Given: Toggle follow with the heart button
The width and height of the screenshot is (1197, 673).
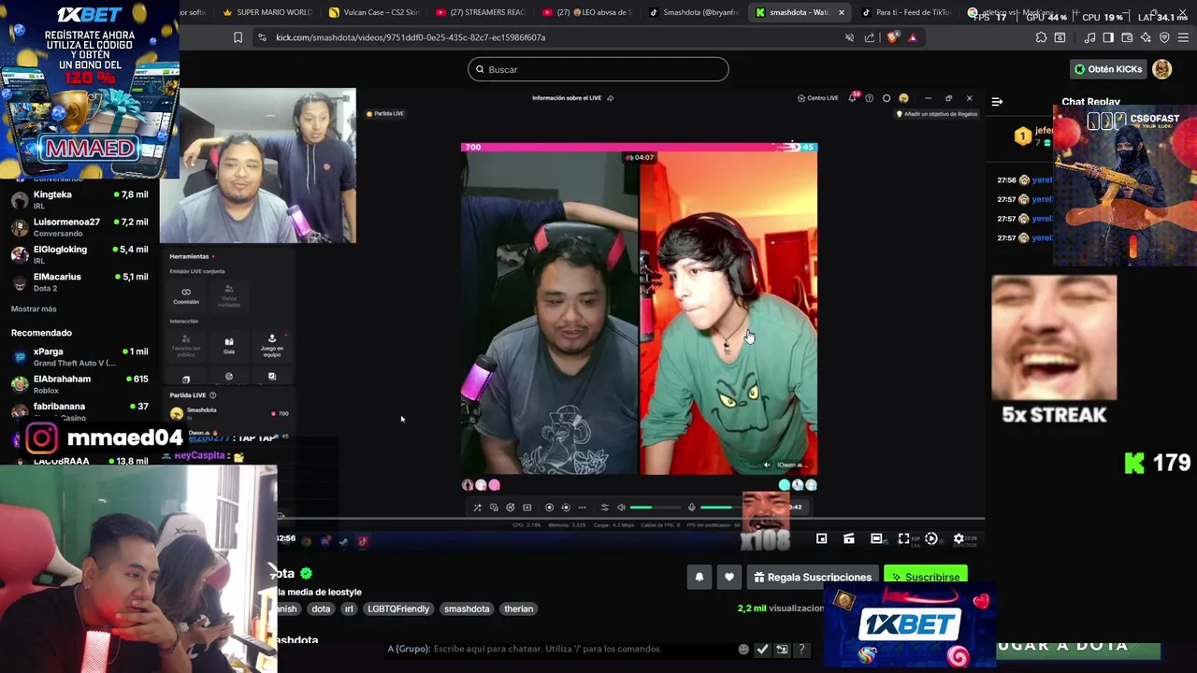Looking at the screenshot, I should coord(729,577).
